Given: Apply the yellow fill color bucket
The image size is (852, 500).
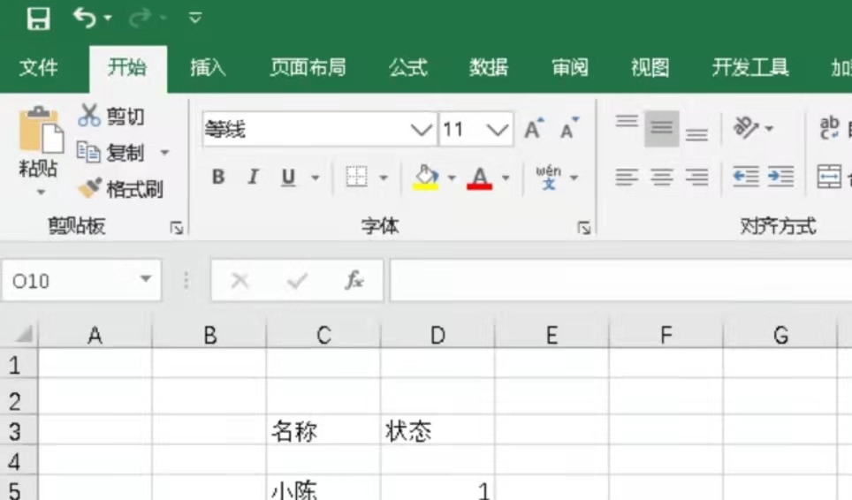Looking at the screenshot, I should click(x=427, y=178).
